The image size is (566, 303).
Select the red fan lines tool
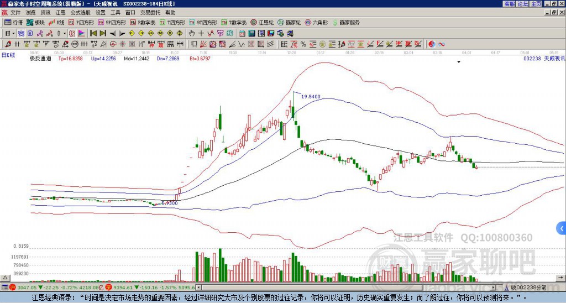[x=203, y=44]
